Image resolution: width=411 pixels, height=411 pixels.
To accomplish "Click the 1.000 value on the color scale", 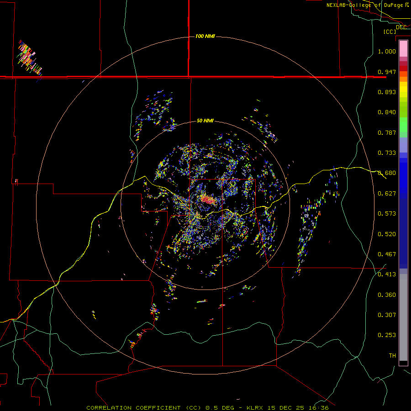I will pos(387,51).
